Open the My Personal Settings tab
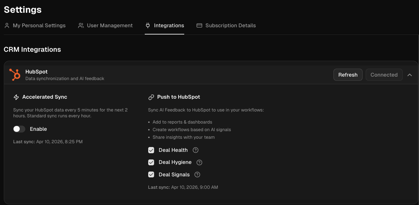Image resolution: width=419 pixels, height=205 pixels. point(39,26)
